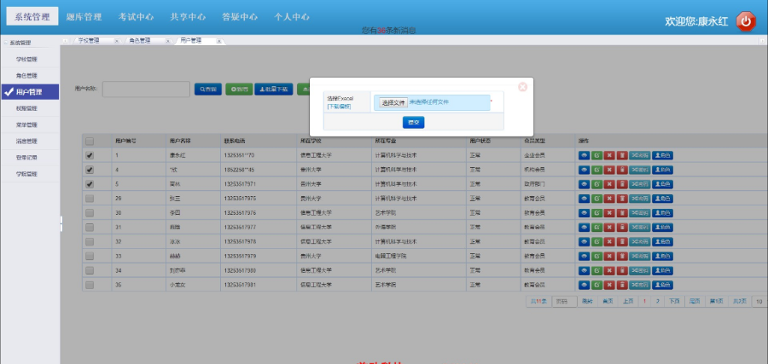Click the view eye icon for user 4
This screenshot has width=768, height=364.
click(x=584, y=170)
